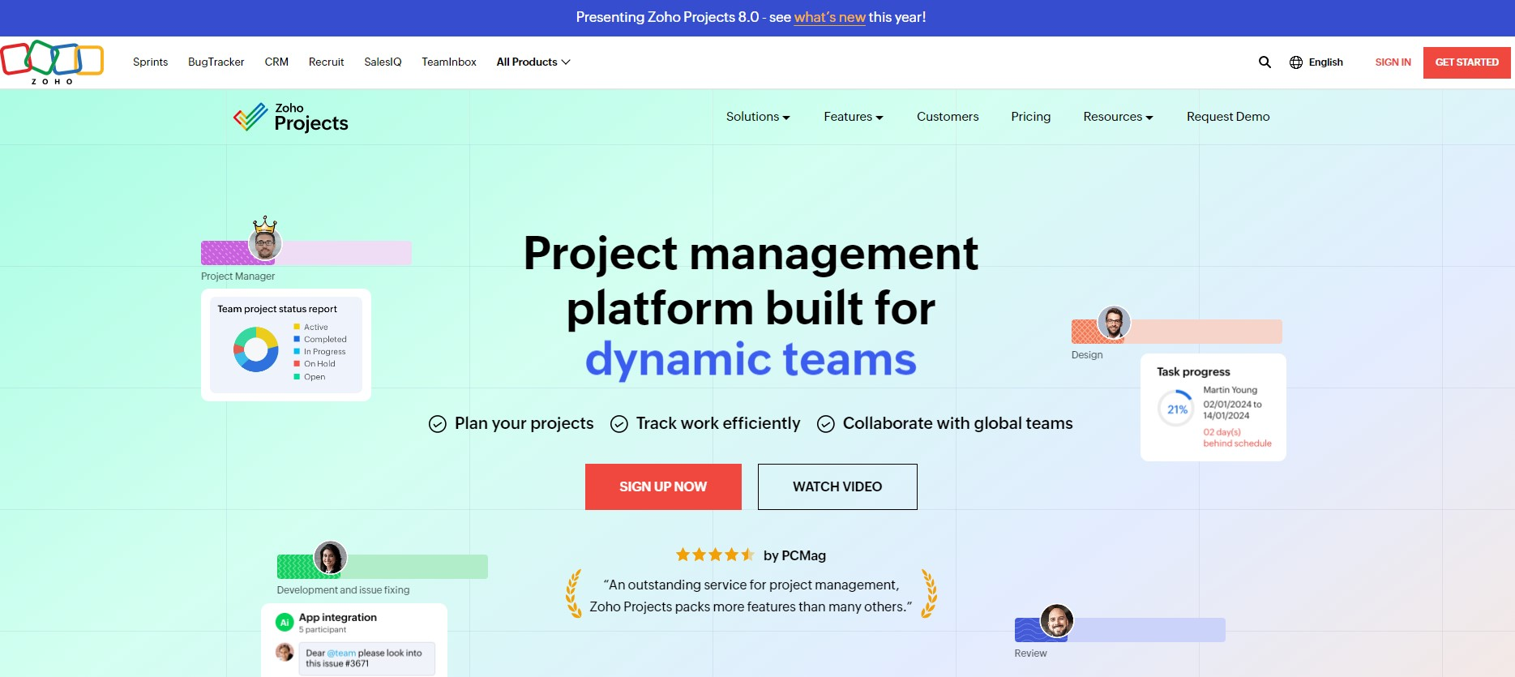Expand the Solutions menu
Image resolution: width=1515 pixels, height=677 pixels.
click(758, 117)
